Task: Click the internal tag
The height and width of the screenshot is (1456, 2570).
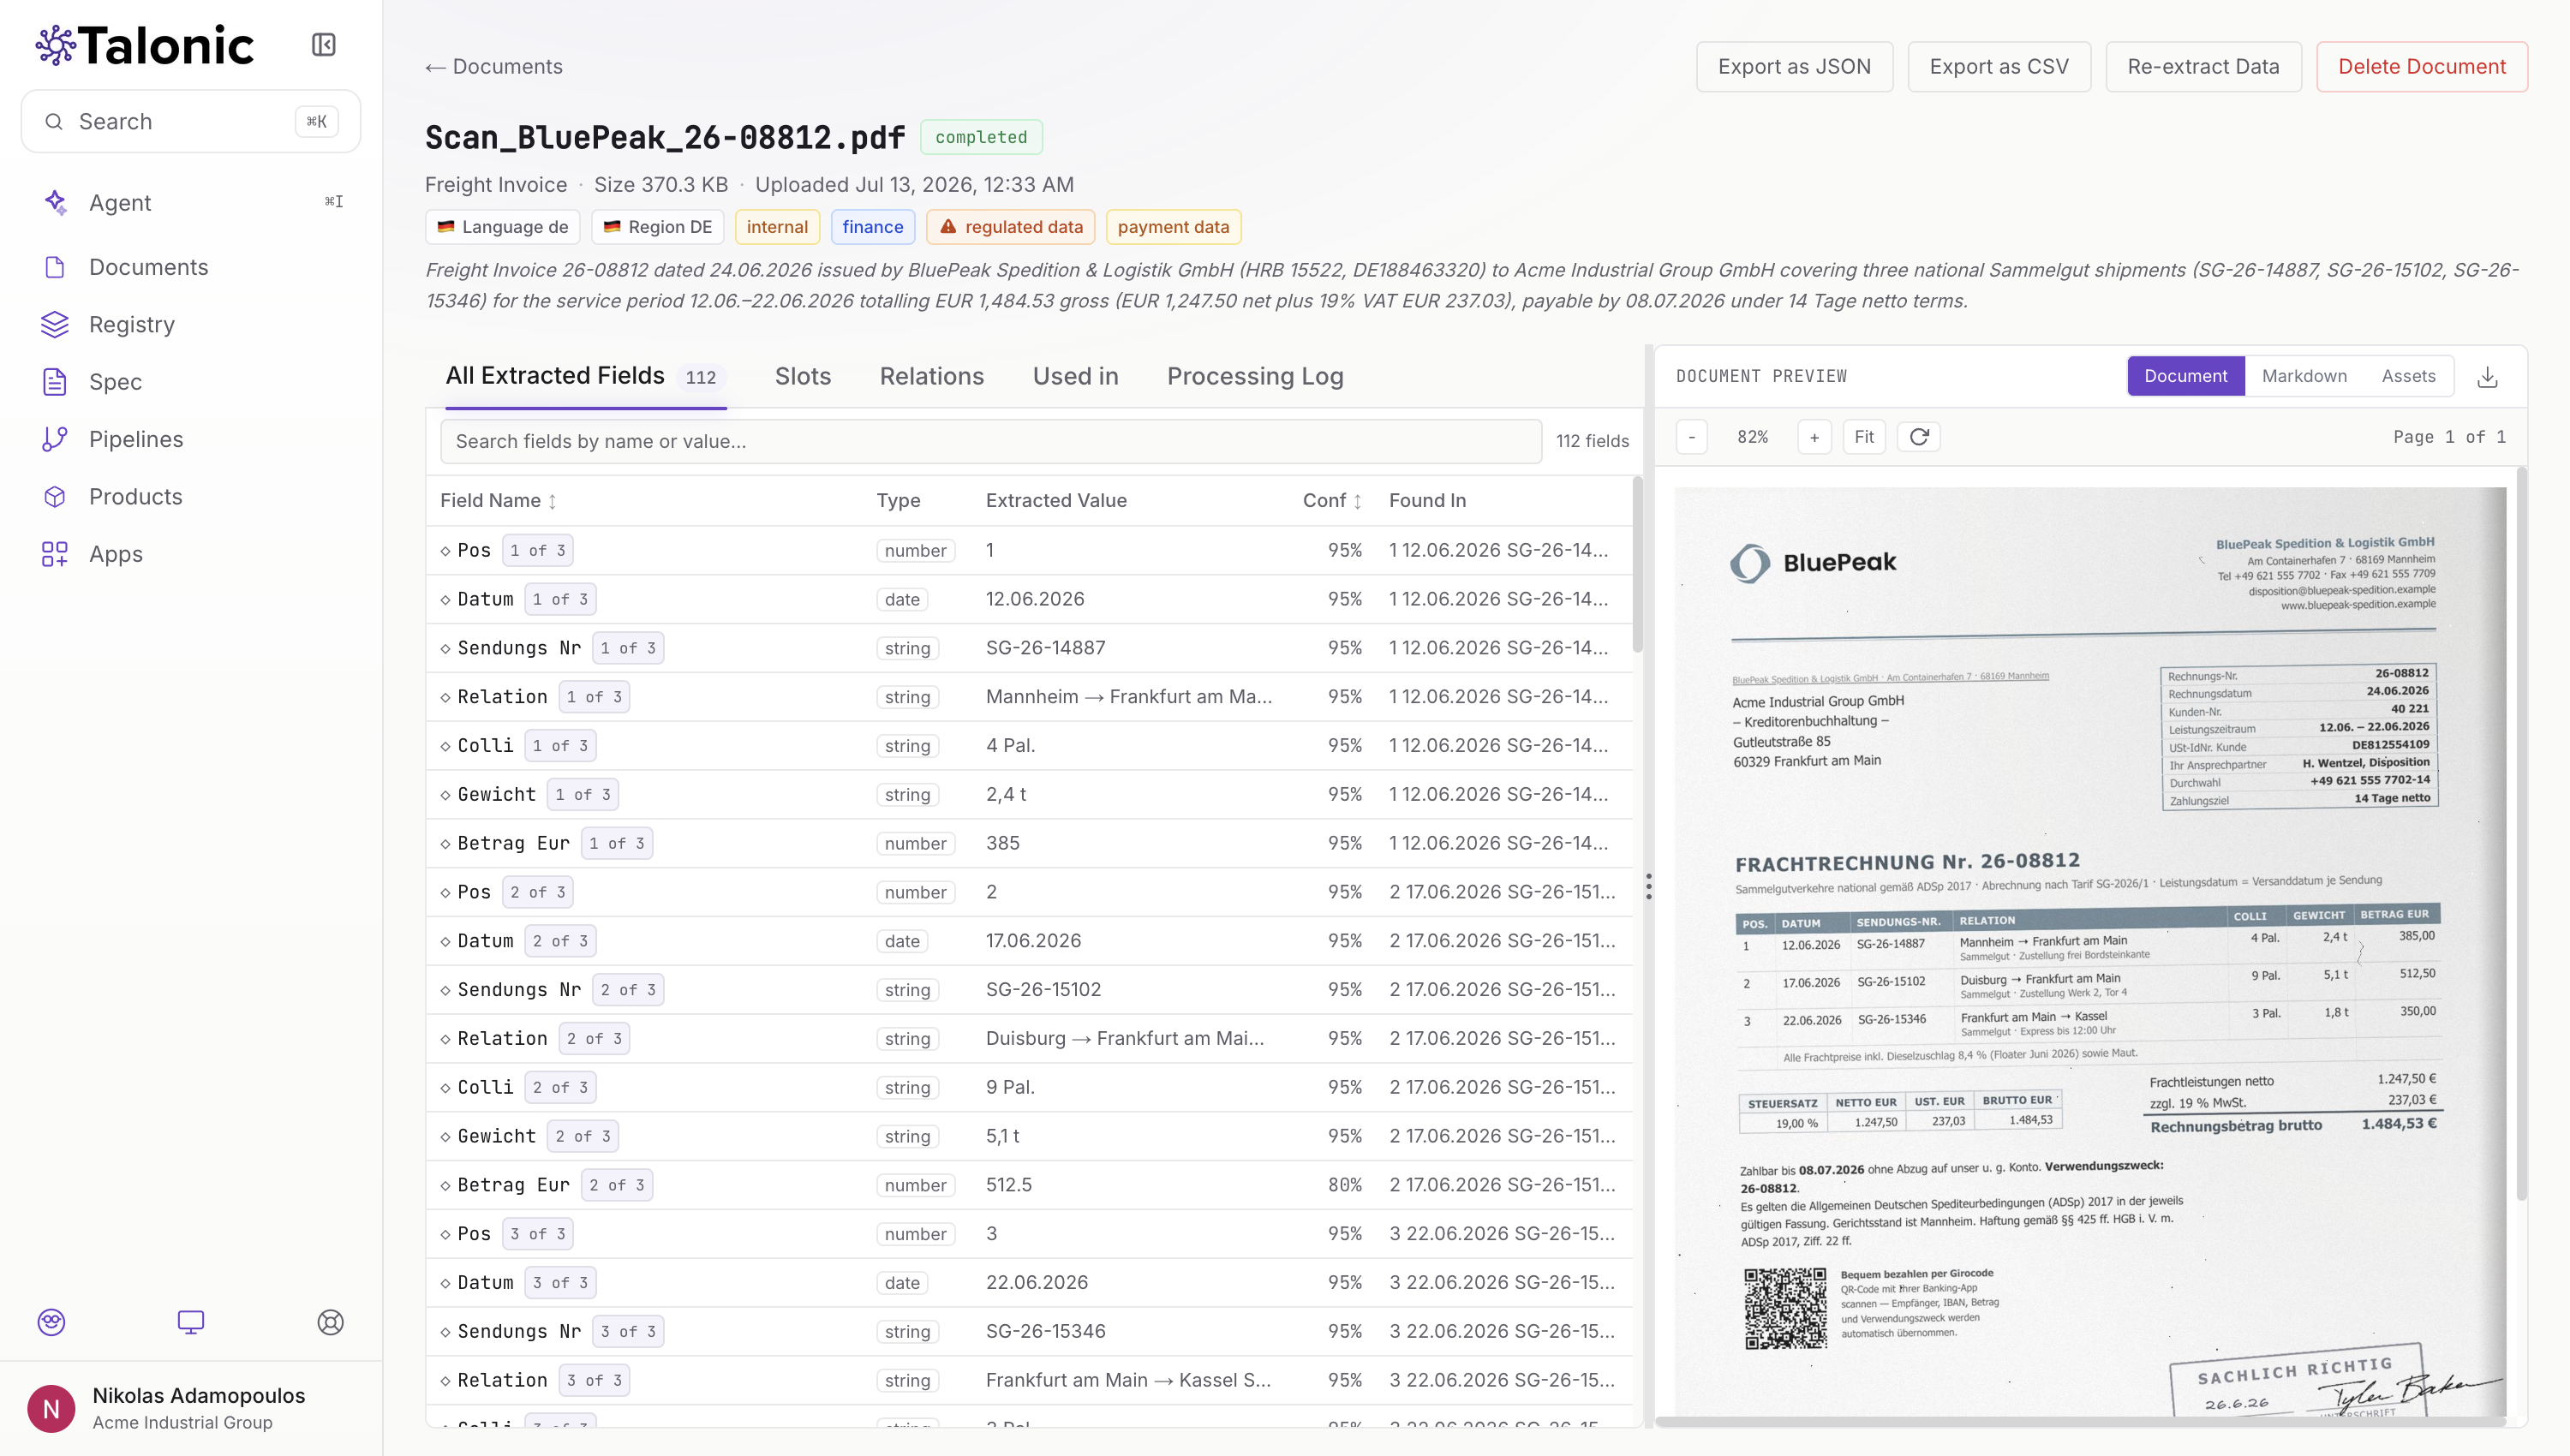Action: tap(777, 227)
